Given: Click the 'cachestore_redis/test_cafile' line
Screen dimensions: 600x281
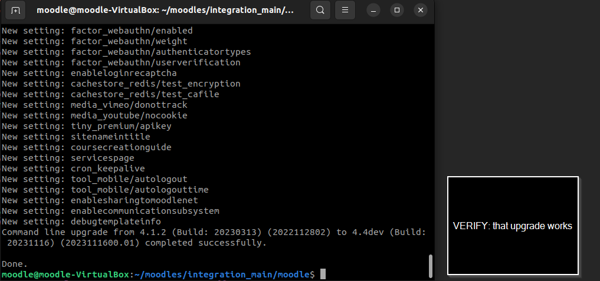Looking at the screenshot, I should click(110, 94).
